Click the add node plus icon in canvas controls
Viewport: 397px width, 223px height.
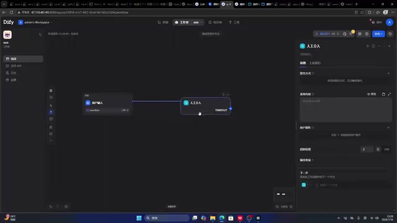tap(51, 90)
